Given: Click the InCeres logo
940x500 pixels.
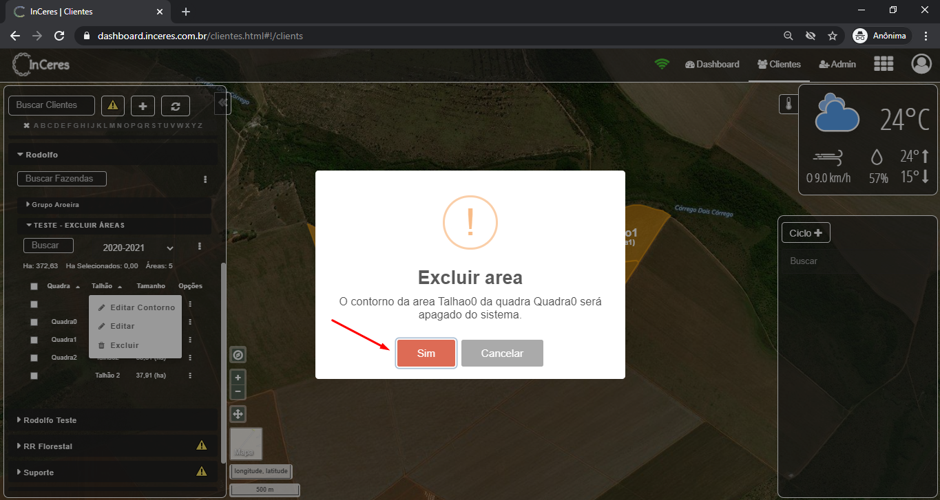Looking at the screenshot, I should pos(41,65).
